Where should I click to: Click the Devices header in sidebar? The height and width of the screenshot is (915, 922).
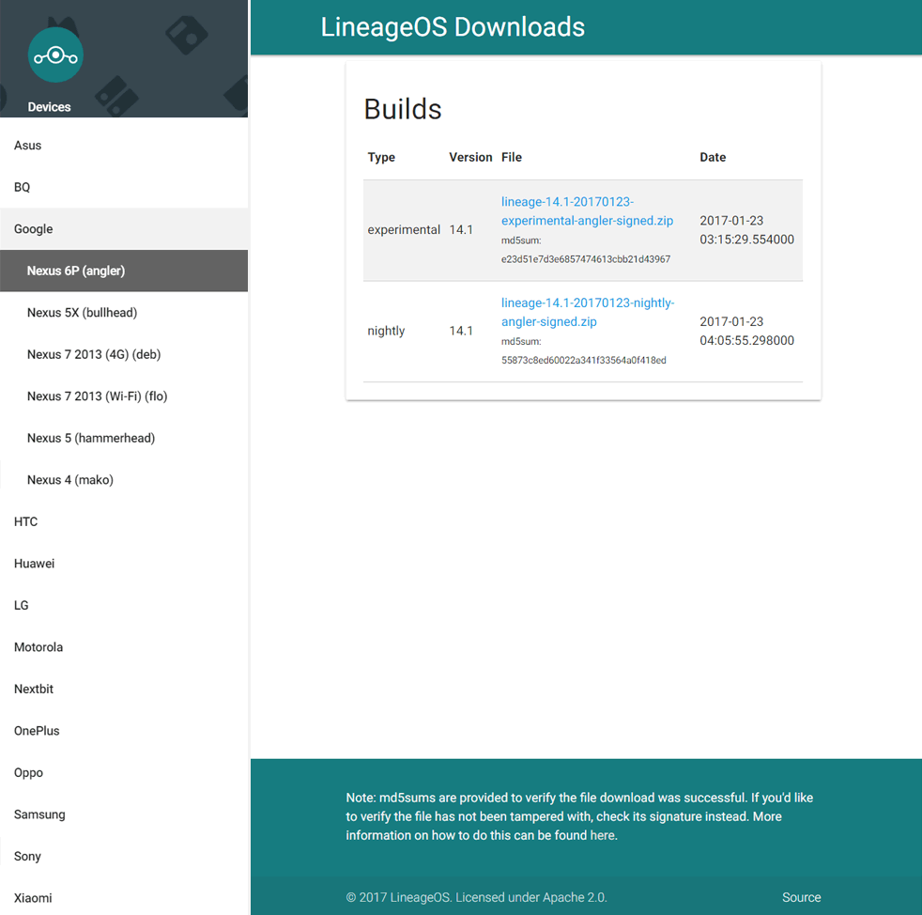49,106
